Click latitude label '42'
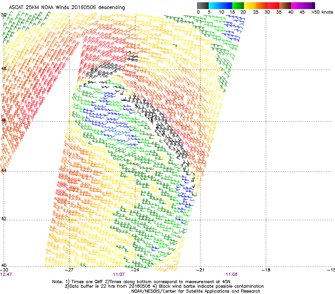Viewport: 335px width, 294px height. click(4, 218)
